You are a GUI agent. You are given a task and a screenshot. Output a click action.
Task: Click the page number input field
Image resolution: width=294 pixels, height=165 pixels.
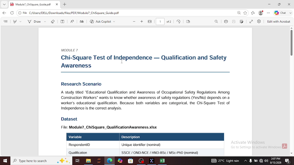click(x=160, y=21)
